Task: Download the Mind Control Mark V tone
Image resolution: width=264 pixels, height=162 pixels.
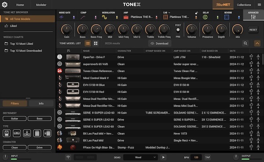Action: (258, 77)
